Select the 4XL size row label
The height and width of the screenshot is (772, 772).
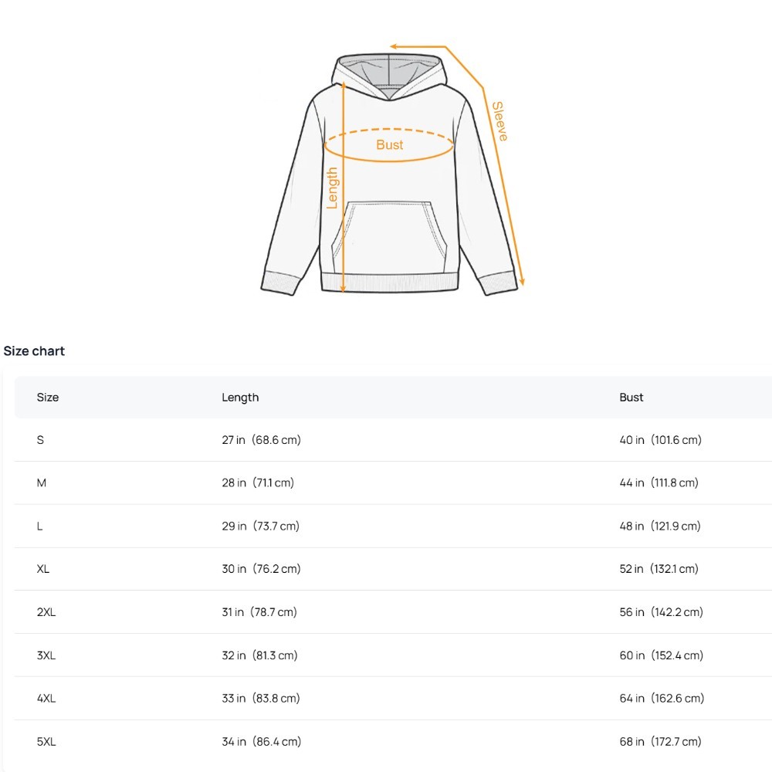pos(46,698)
